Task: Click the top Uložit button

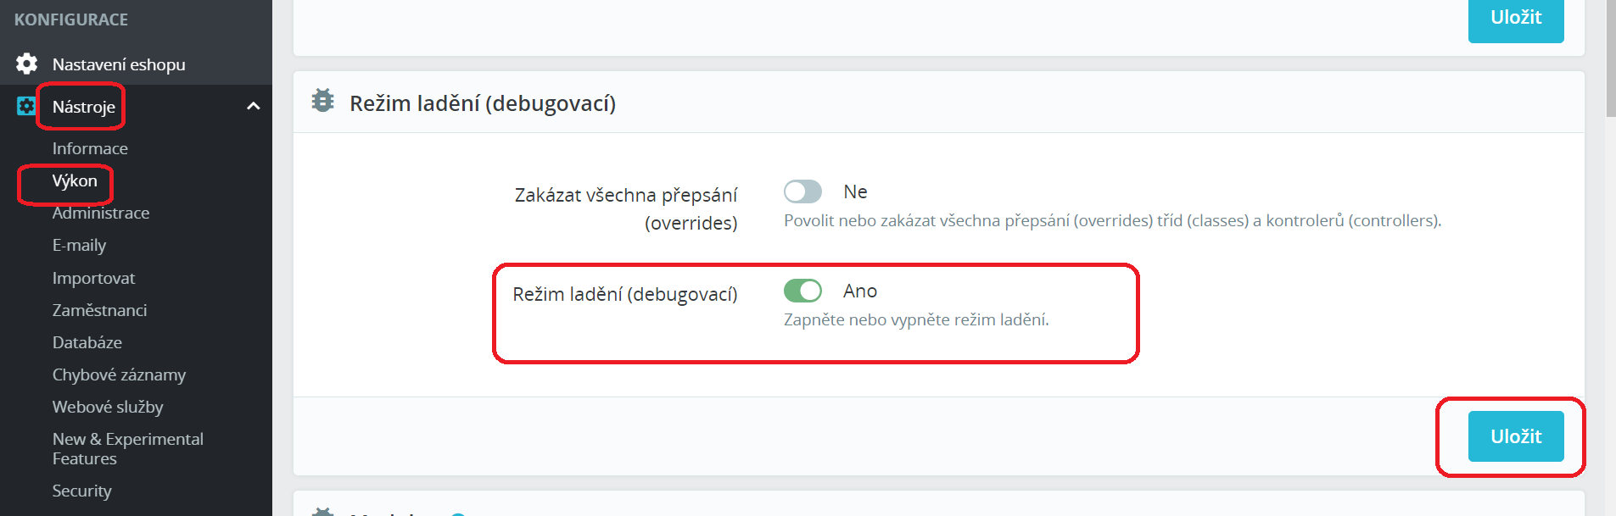Action: (x=1515, y=19)
